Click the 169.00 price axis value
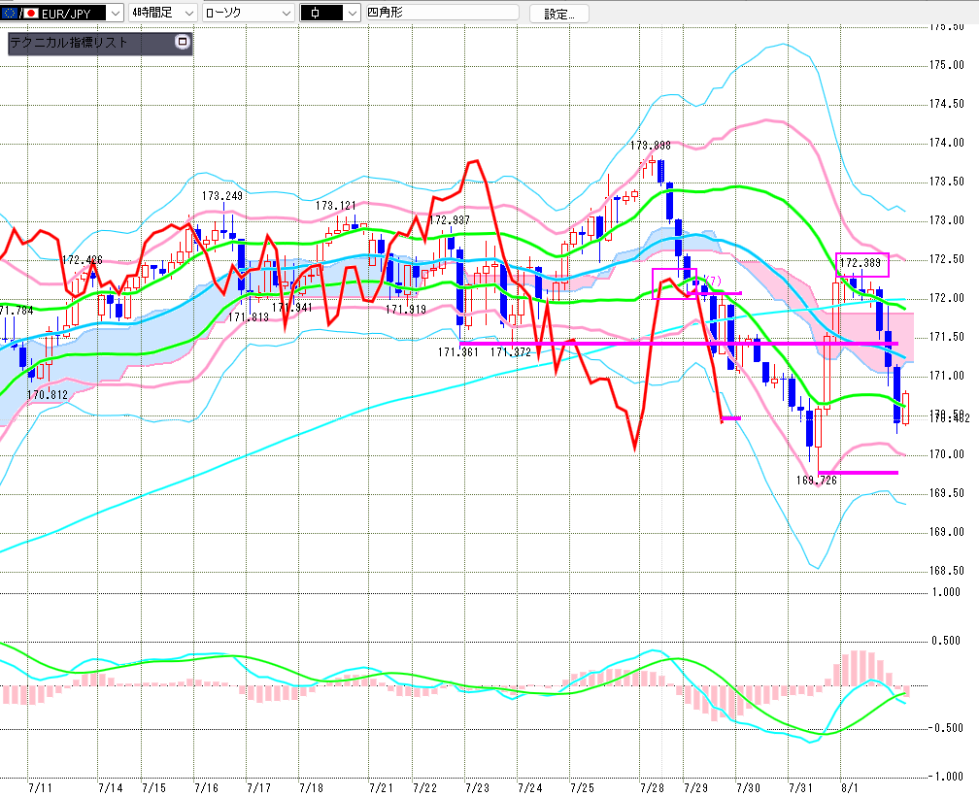 point(947,532)
